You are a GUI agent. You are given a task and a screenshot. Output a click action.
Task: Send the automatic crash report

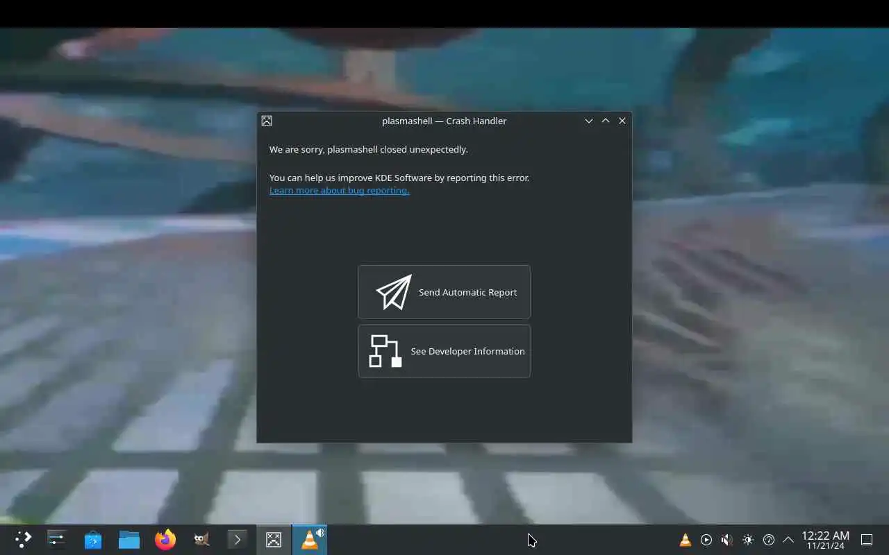click(444, 292)
